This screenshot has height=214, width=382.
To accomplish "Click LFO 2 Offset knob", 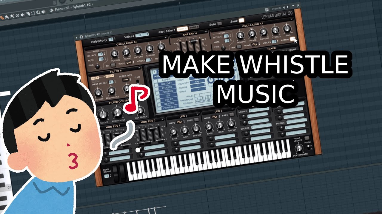I will (231, 124).
